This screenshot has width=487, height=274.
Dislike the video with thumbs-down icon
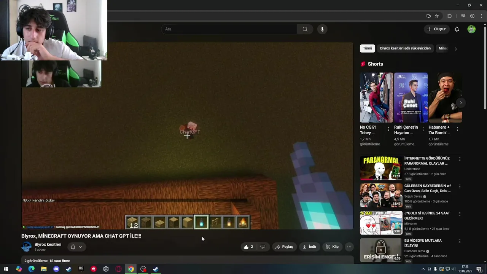(x=263, y=247)
